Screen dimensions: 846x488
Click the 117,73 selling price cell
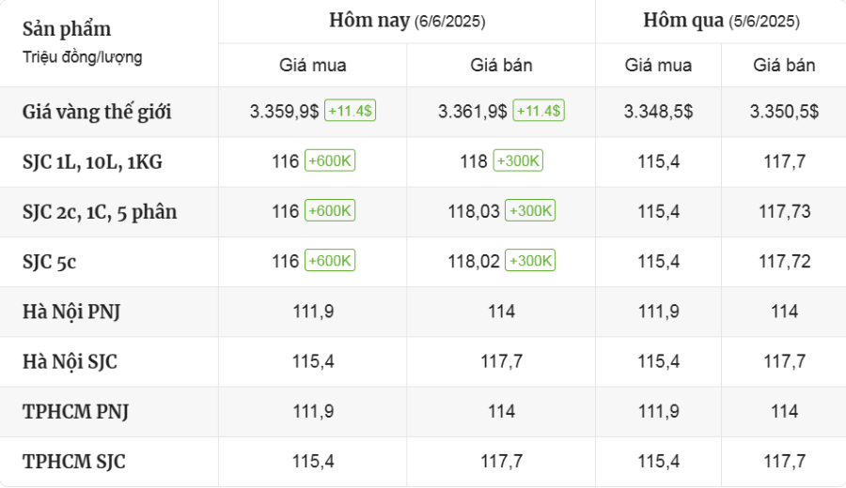(784, 212)
